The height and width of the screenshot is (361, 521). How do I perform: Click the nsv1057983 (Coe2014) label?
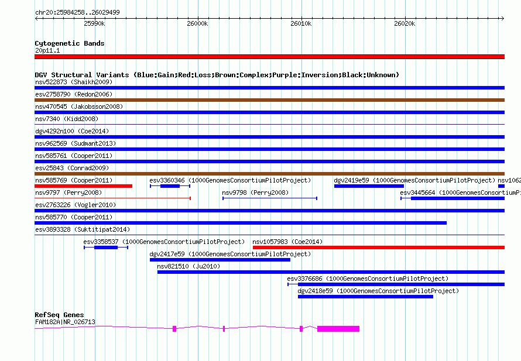pyautogui.click(x=287, y=242)
